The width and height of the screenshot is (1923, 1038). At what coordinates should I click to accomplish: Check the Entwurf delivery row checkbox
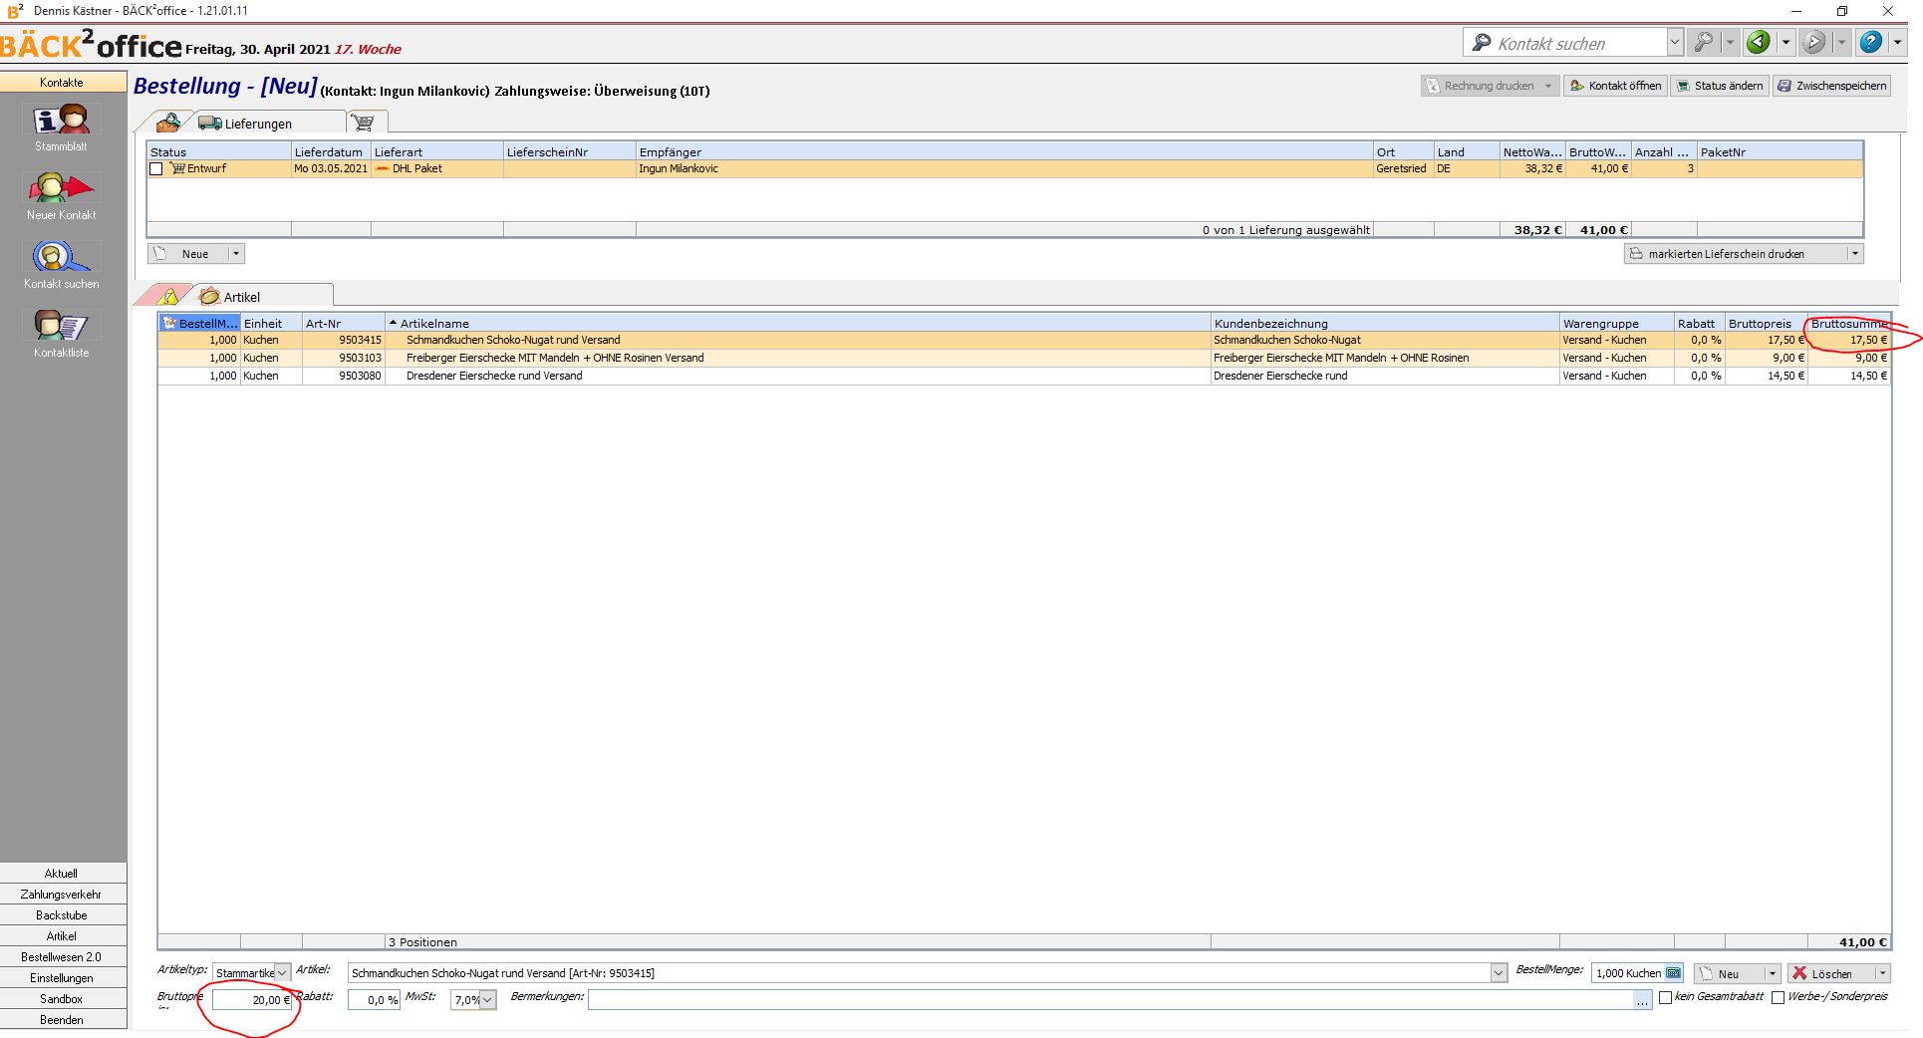coord(156,169)
